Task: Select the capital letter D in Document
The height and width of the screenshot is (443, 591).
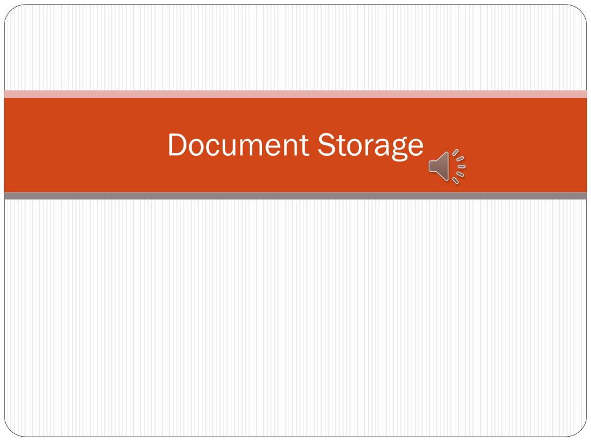Action: click(175, 144)
